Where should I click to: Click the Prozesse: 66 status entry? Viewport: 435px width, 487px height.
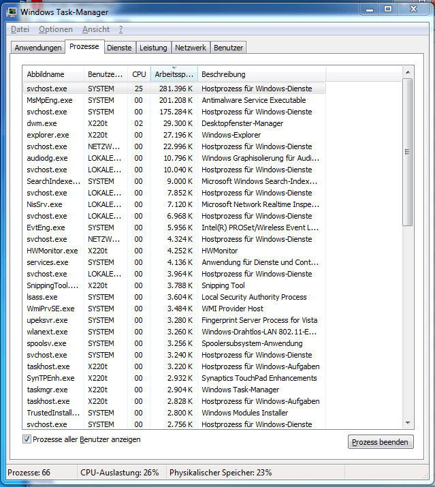tap(29, 473)
